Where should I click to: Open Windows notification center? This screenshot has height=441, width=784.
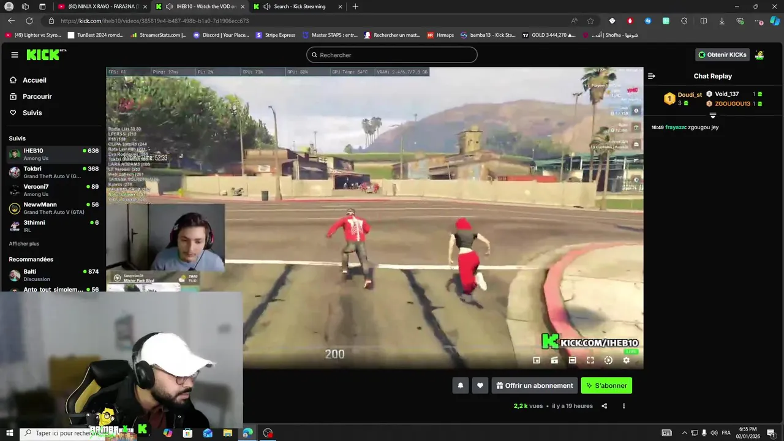pos(771,433)
